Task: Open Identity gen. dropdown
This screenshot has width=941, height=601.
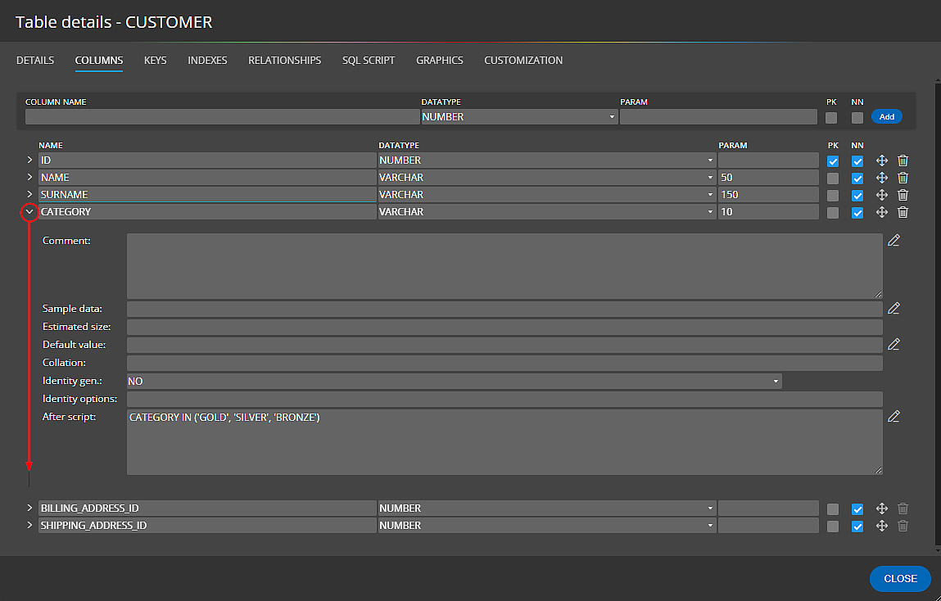Action: [x=454, y=382]
